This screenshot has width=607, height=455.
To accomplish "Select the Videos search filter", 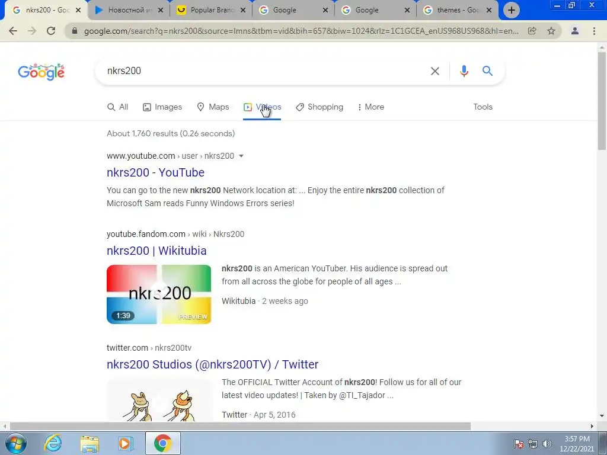I will coord(262,107).
